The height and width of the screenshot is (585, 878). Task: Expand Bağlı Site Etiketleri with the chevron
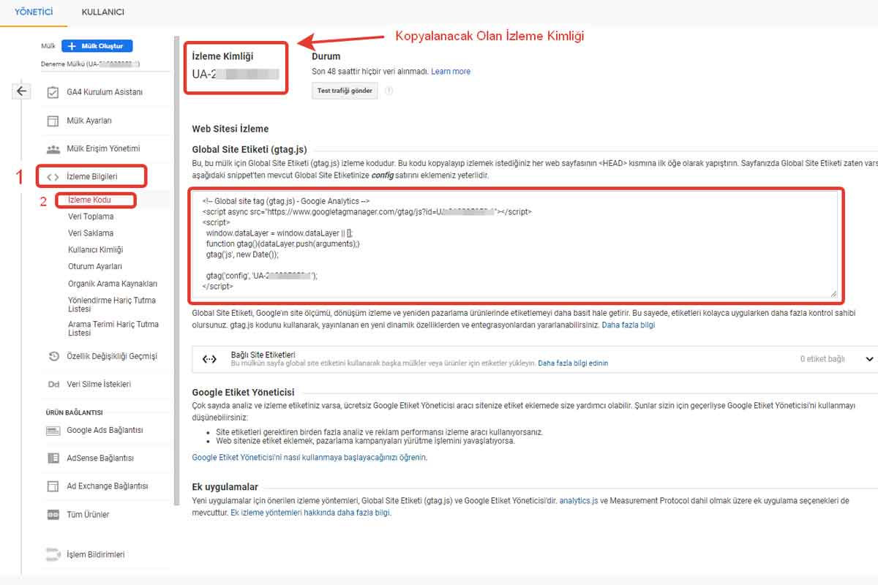point(869,359)
